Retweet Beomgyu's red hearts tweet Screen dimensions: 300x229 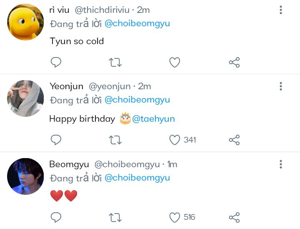point(115,217)
